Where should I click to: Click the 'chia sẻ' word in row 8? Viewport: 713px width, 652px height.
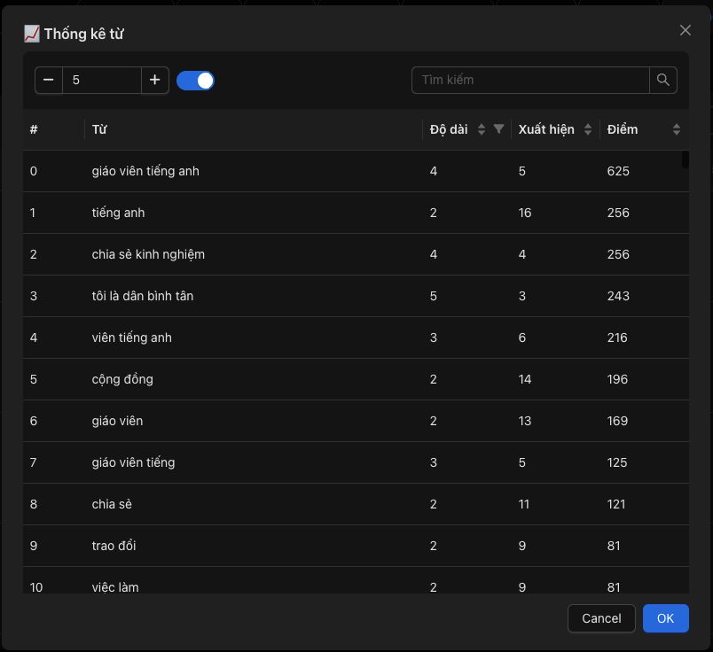[x=112, y=504]
